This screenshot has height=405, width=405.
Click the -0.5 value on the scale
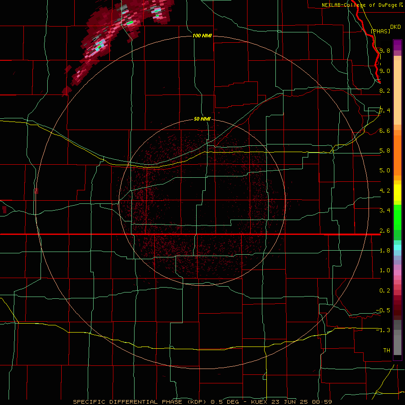tap(383, 310)
